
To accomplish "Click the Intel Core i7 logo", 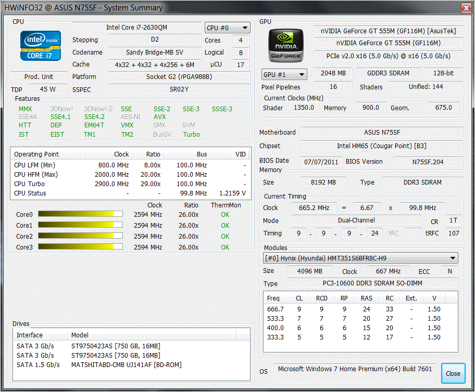I will 41,46.
